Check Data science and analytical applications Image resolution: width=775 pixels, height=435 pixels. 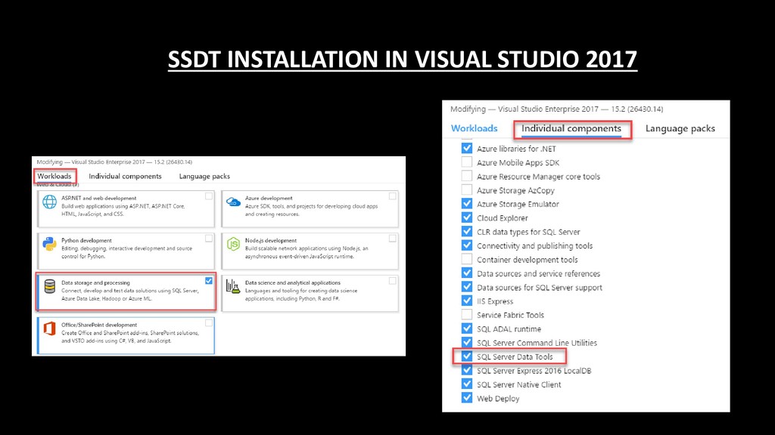(393, 281)
